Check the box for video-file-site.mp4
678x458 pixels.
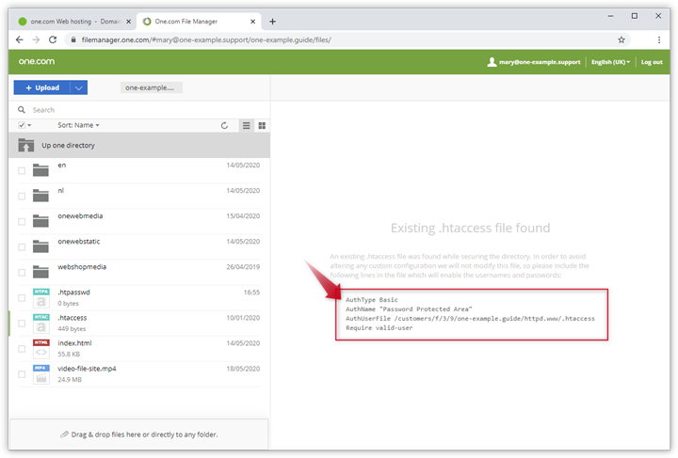(22, 374)
